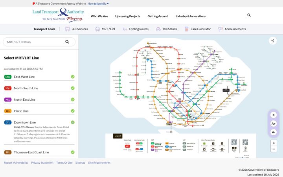Image resolution: width=283 pixels, height=177 pixels.
Task: Click the Taxi Stands car icon
Action: tap(158, 29)
